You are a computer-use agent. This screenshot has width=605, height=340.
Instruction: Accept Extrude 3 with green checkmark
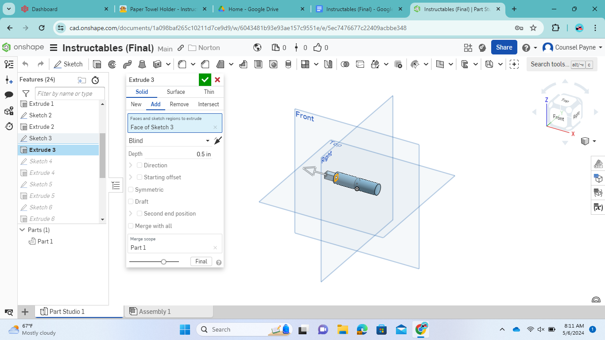205,80
